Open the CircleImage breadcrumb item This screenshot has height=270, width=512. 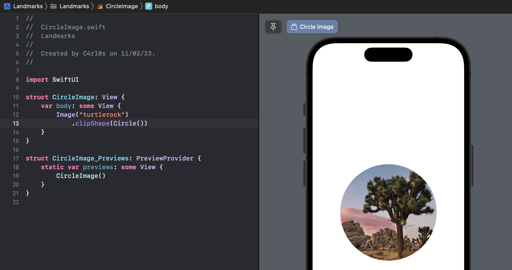click(x=122, y=6)
